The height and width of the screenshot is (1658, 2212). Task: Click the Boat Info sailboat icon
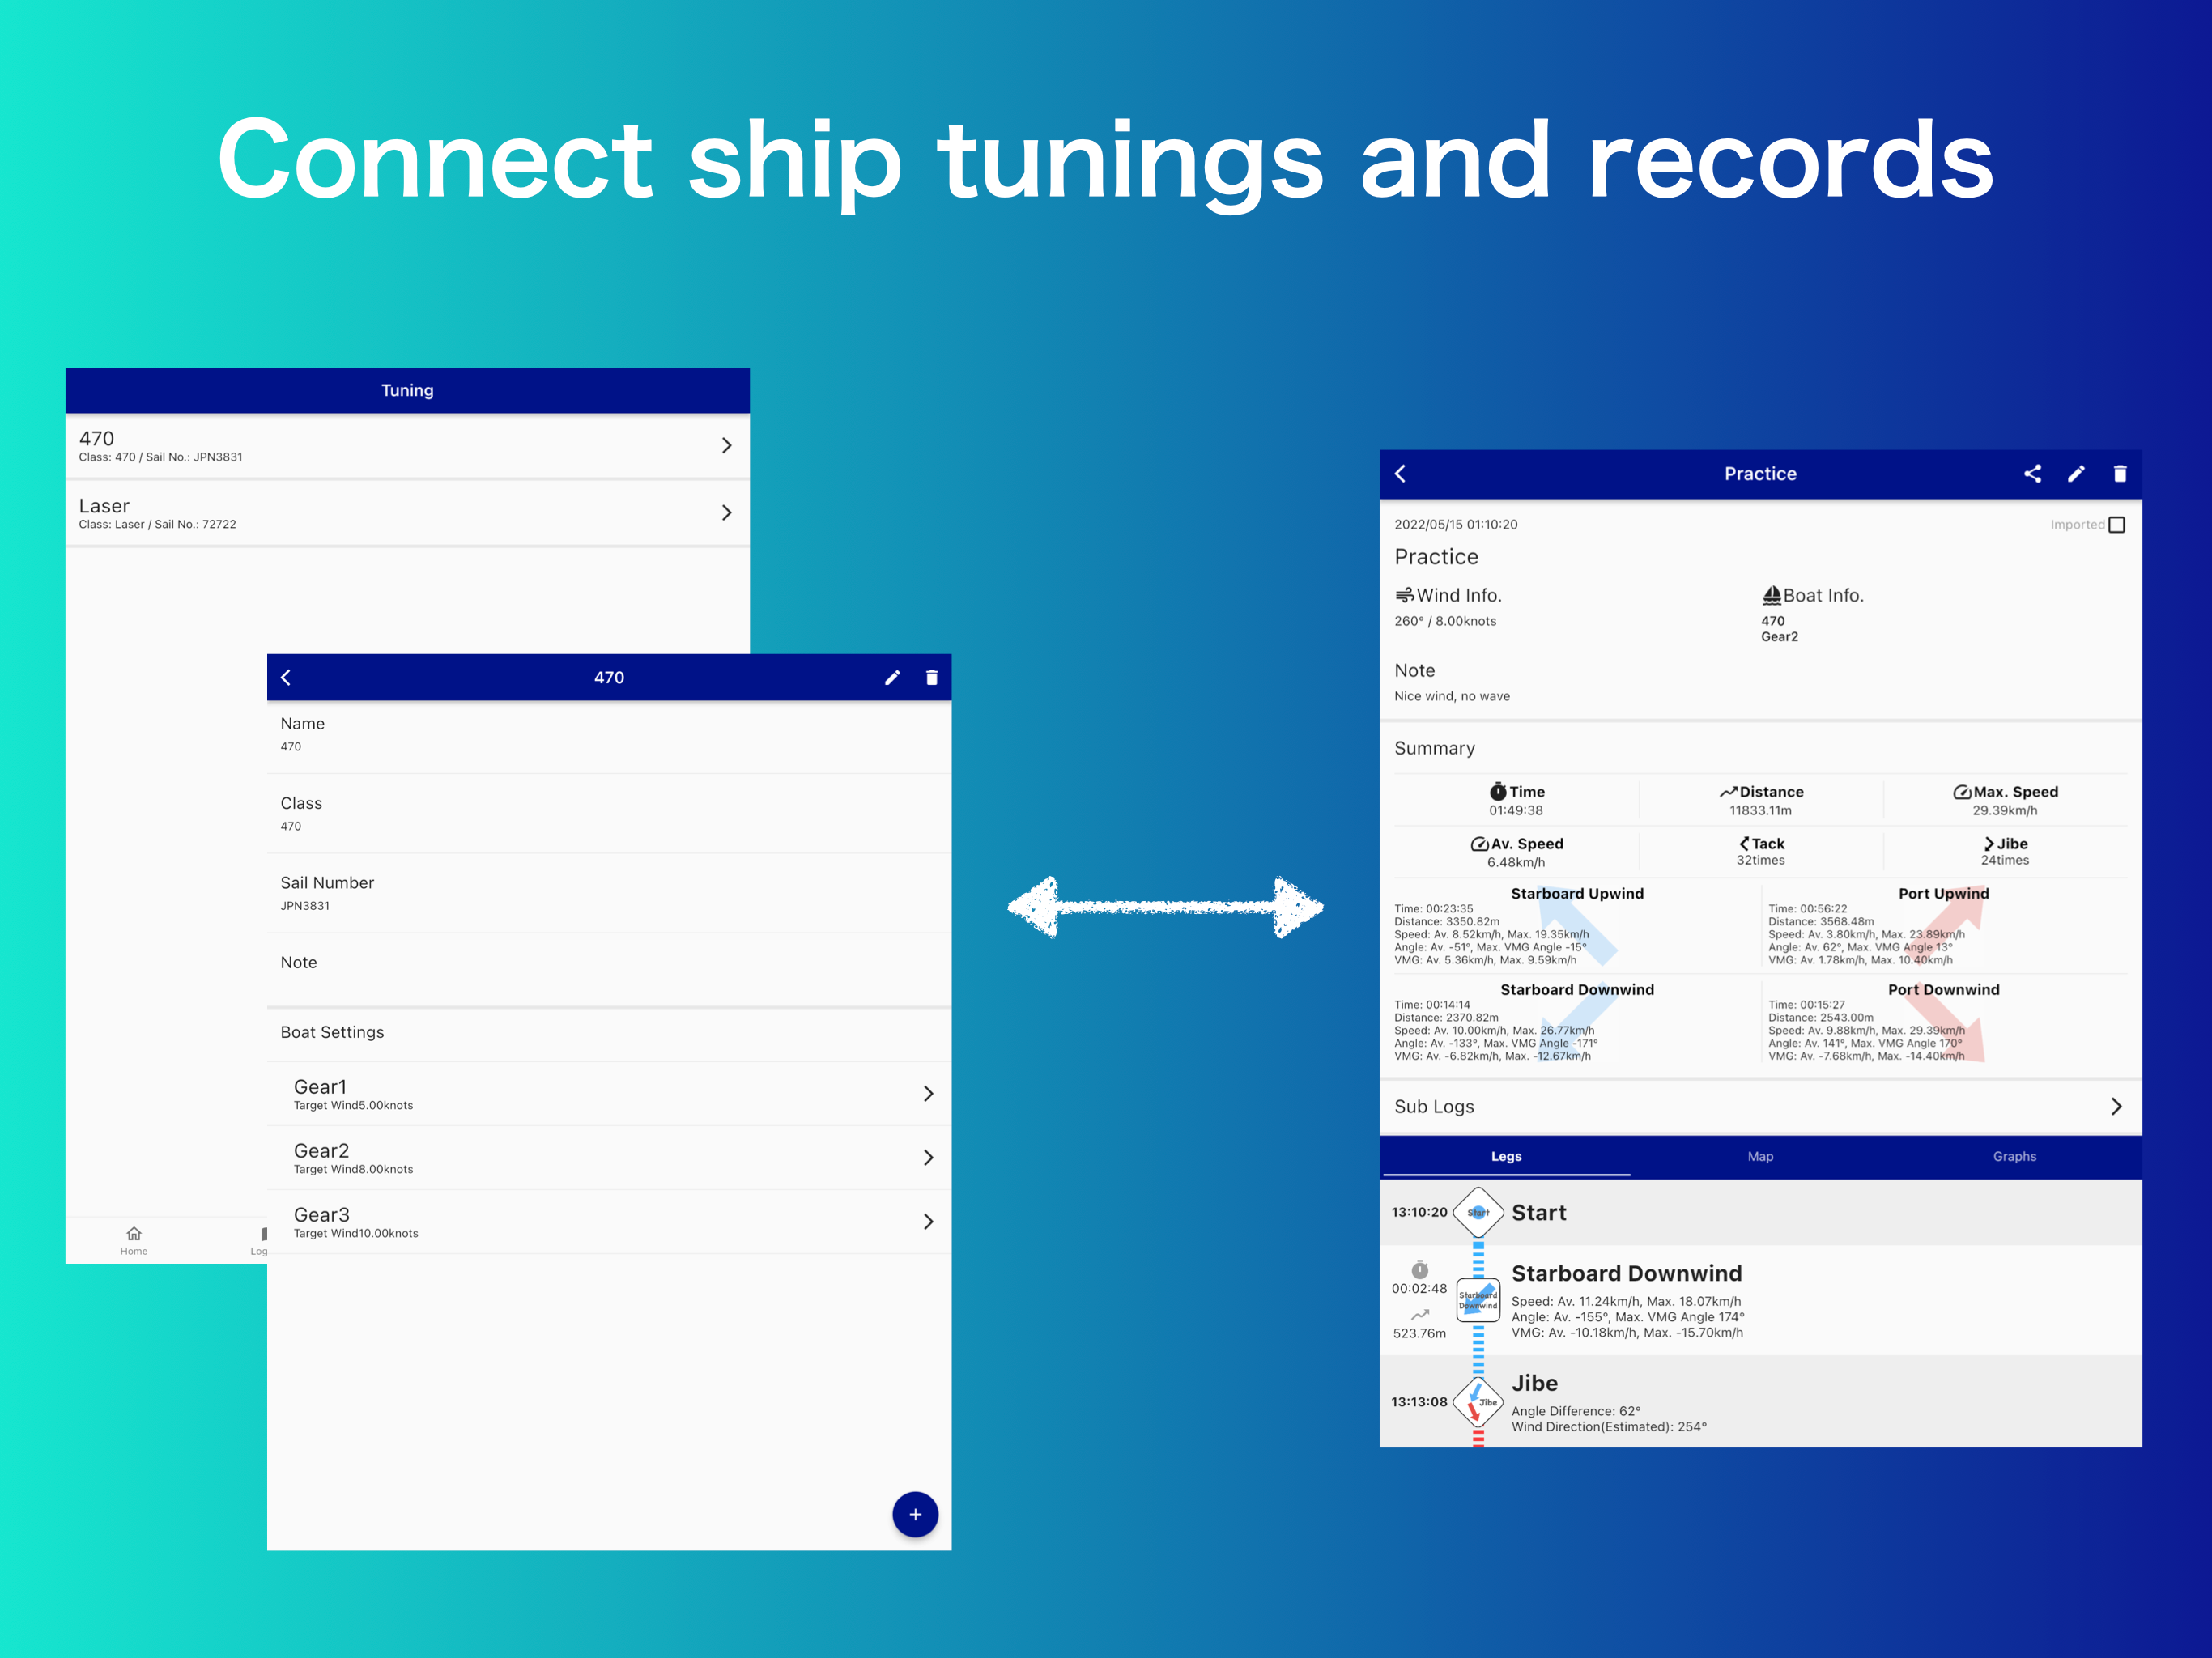pyautogui.click(x=1771, y=595)
